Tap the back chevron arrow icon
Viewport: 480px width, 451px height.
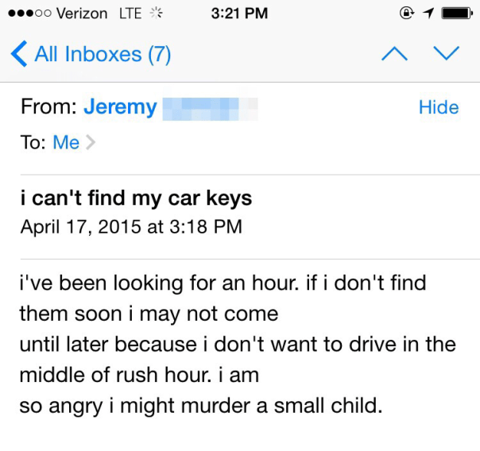click(18, 54)
